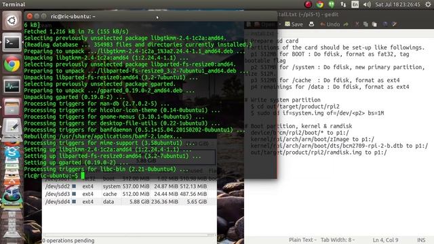434x244 pixels.
Task: Click the 'Fetched 1,216 kB in 7s' terminal line
Action: 77,32
